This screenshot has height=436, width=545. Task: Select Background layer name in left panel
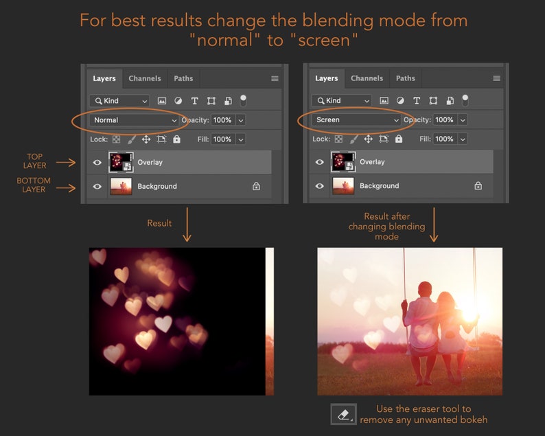click(157, 186)
